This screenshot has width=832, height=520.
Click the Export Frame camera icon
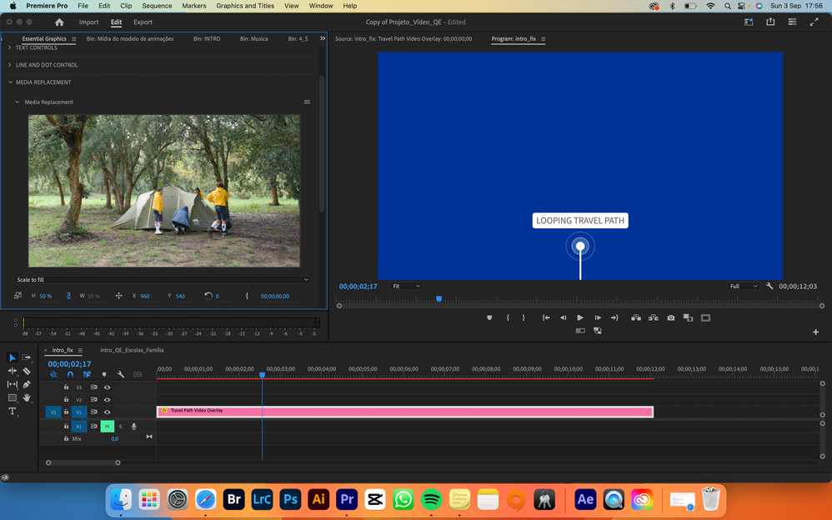click(671, 317)
